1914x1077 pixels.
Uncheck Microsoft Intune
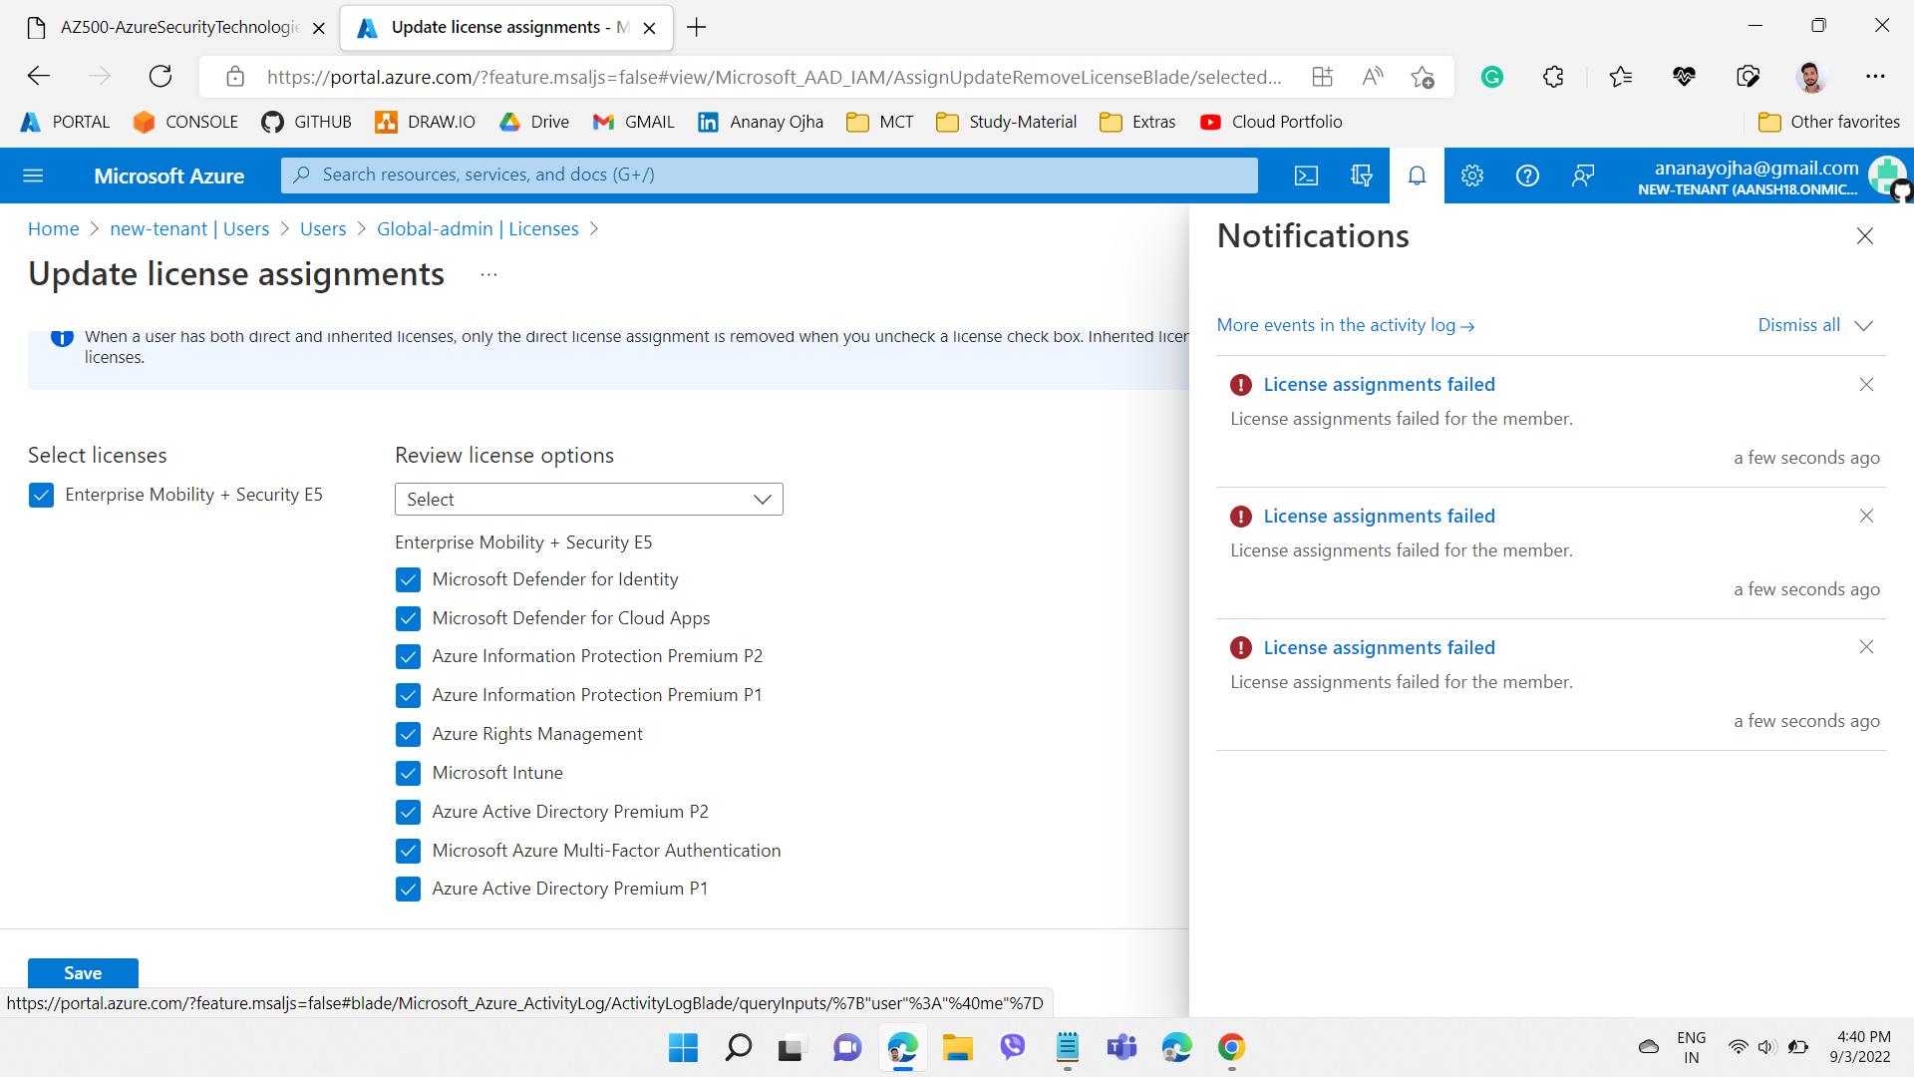click(408, 774)
